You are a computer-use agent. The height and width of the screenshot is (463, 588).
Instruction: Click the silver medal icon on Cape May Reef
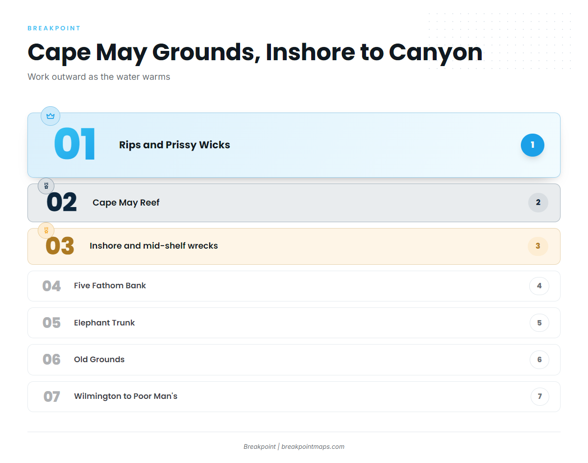pos(46,186)
